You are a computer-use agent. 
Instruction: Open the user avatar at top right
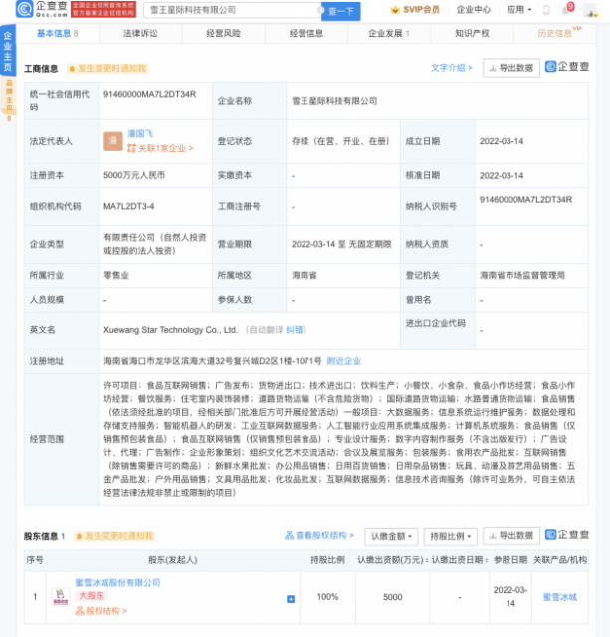(x=590, y=10)
